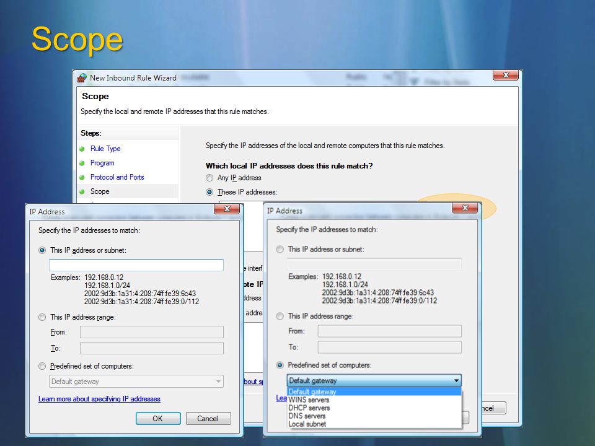Open Learn more about specifying IP addresses link

tap(99, 399)
